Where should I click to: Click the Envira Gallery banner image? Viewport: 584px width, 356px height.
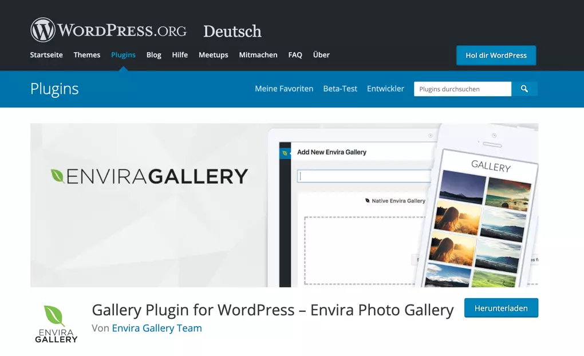(x=284, y=205)
